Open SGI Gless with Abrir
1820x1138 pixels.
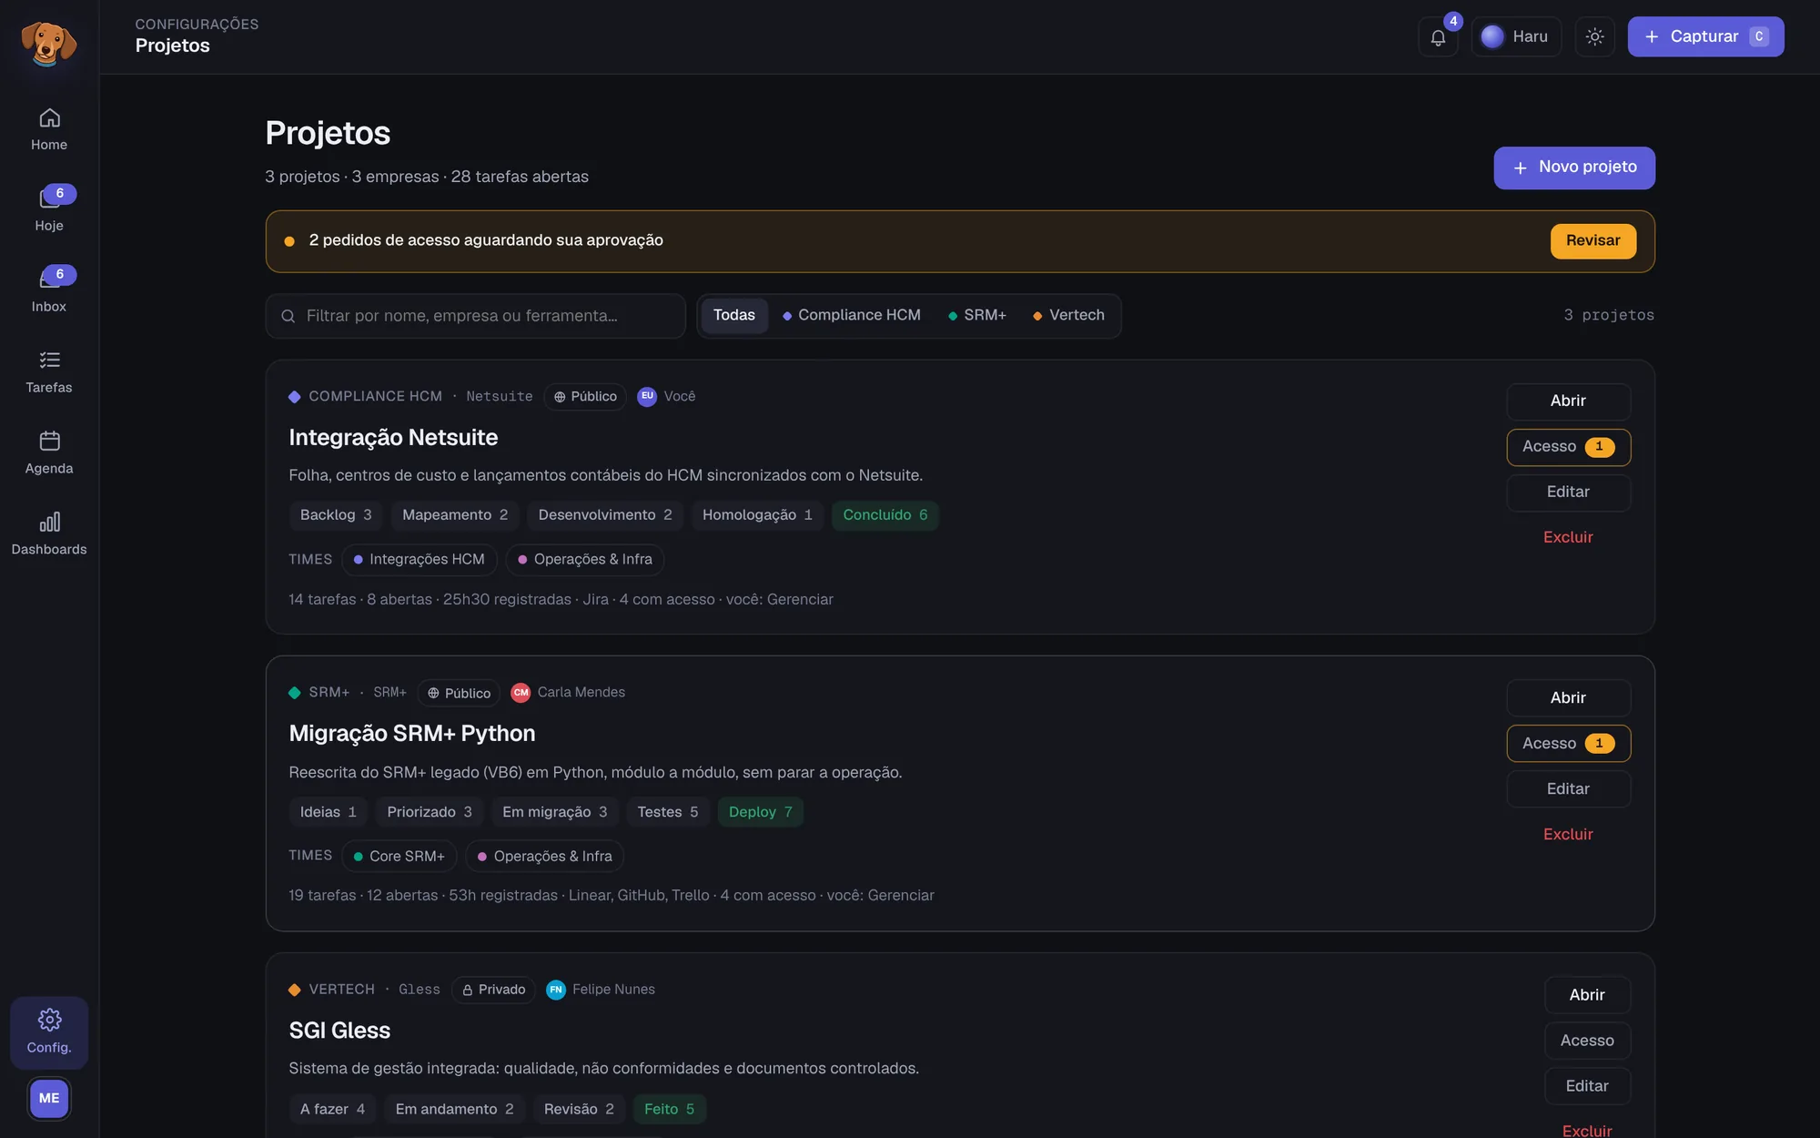coord(1587,995)
